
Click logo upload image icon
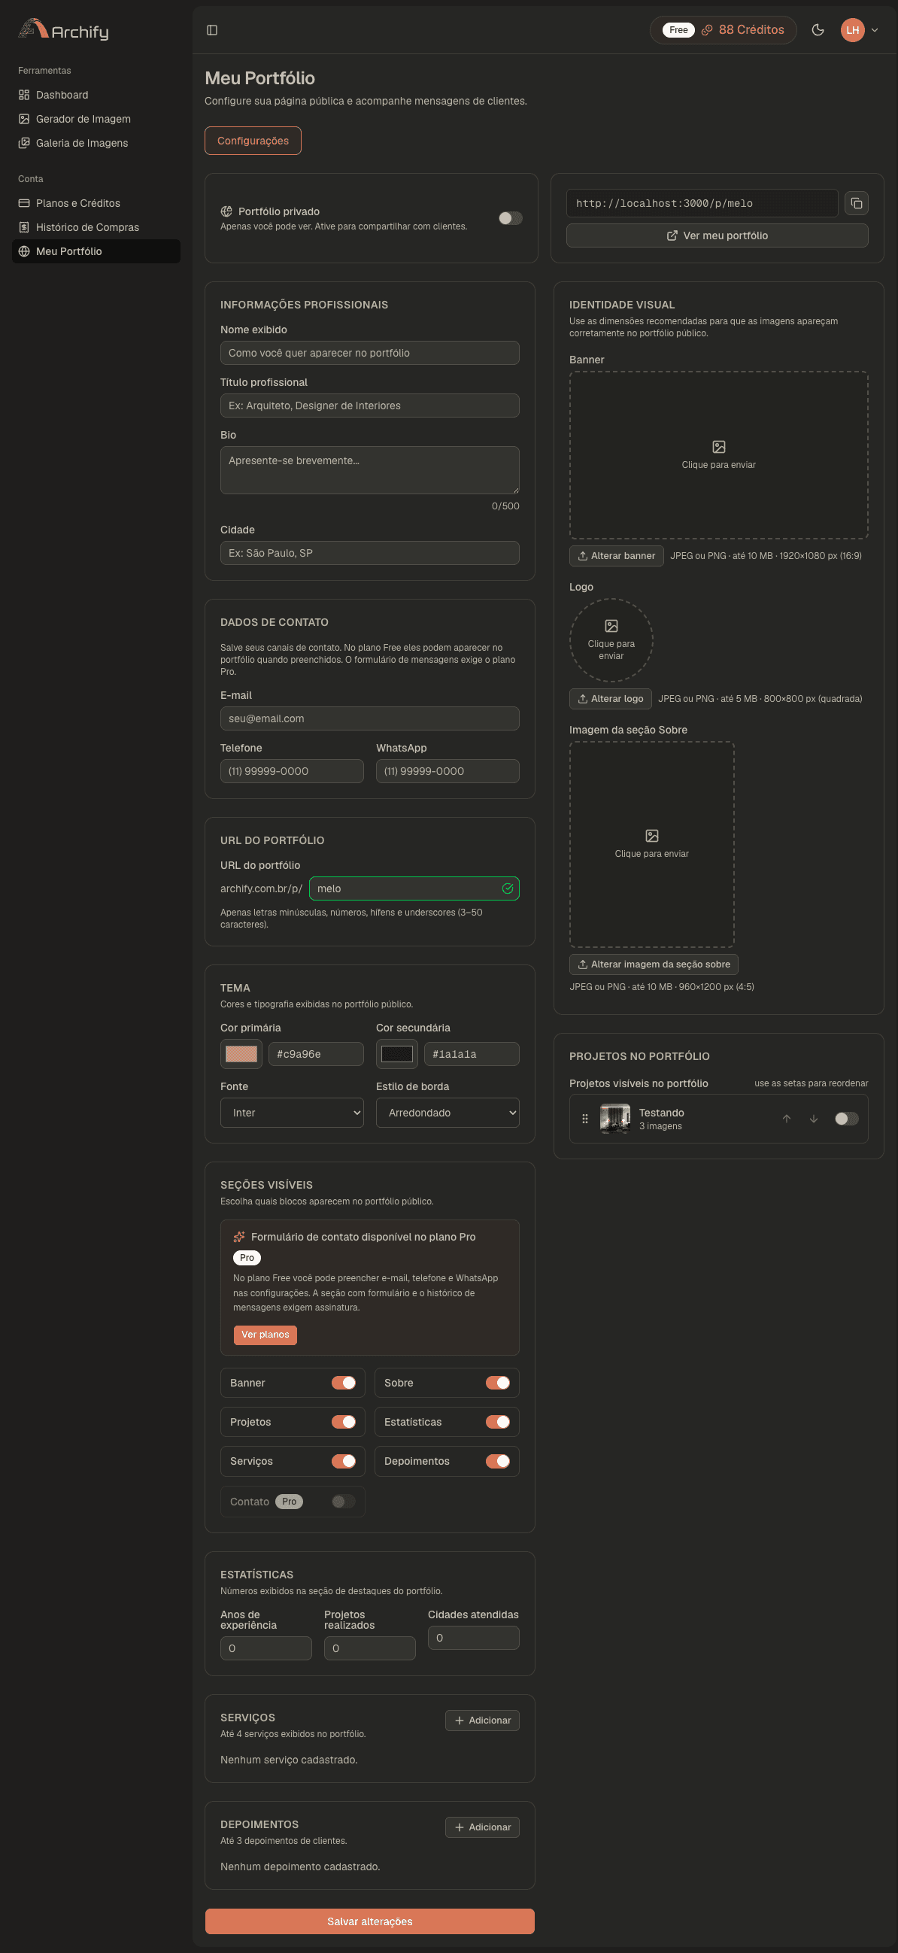[x=611, y=626]
